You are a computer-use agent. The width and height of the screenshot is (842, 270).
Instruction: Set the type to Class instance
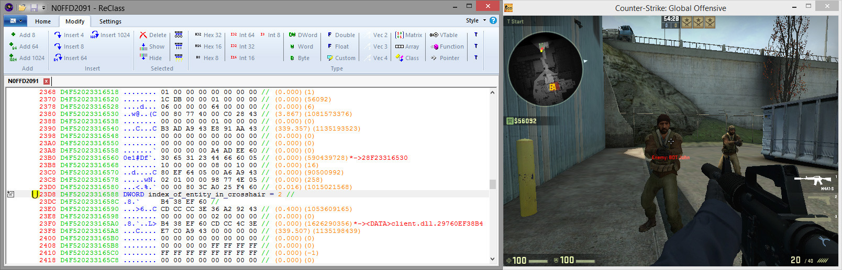pos(407,58)
